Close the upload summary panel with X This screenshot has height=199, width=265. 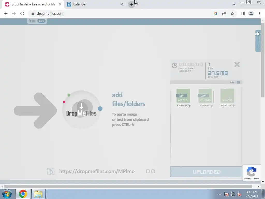click(237, 65)
